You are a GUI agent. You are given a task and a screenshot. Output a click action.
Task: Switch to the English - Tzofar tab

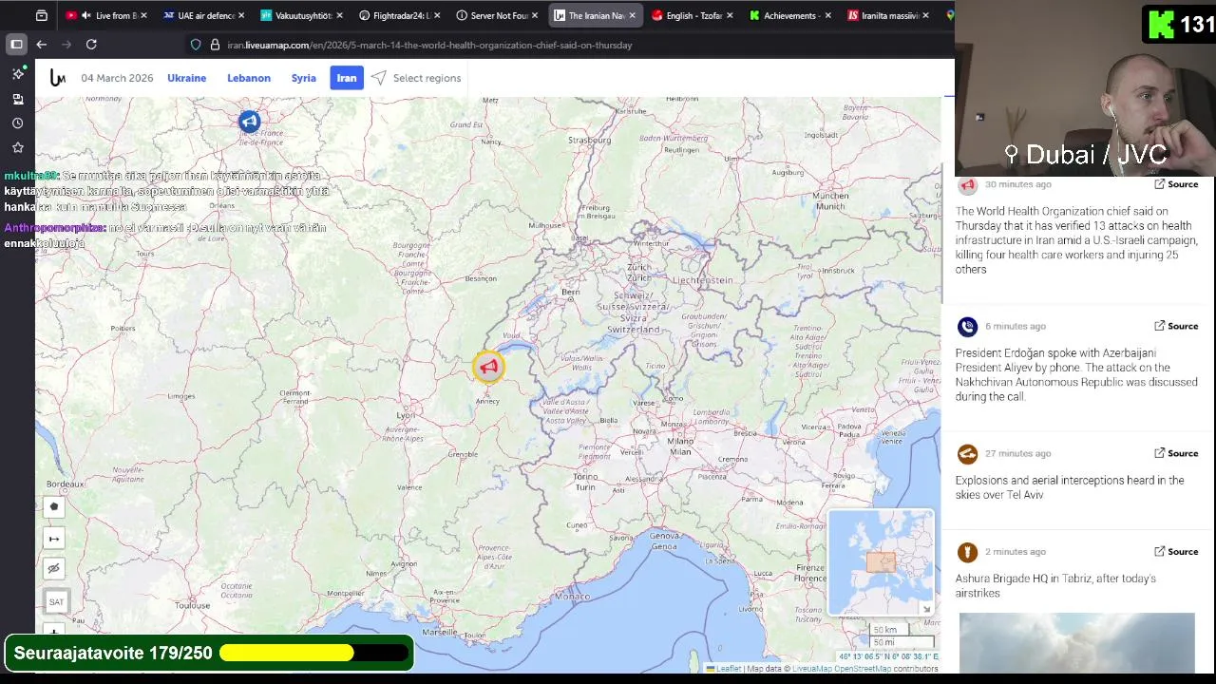(694, 15)
